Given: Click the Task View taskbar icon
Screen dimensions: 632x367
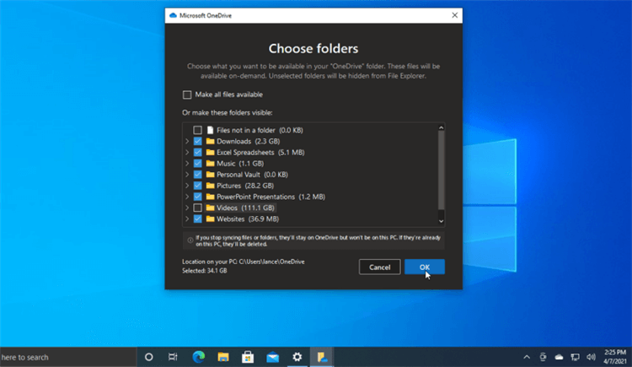Looking at the screenshot, I should (x=173, y=356).
